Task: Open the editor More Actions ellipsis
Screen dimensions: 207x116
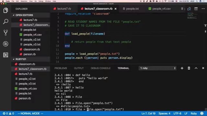Action: pos(203,9)
